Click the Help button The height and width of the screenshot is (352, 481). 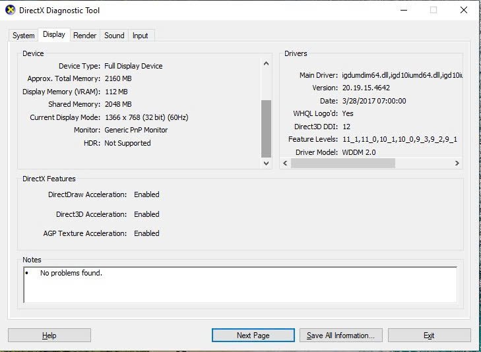pyautogui.click(x=49, y=336)
